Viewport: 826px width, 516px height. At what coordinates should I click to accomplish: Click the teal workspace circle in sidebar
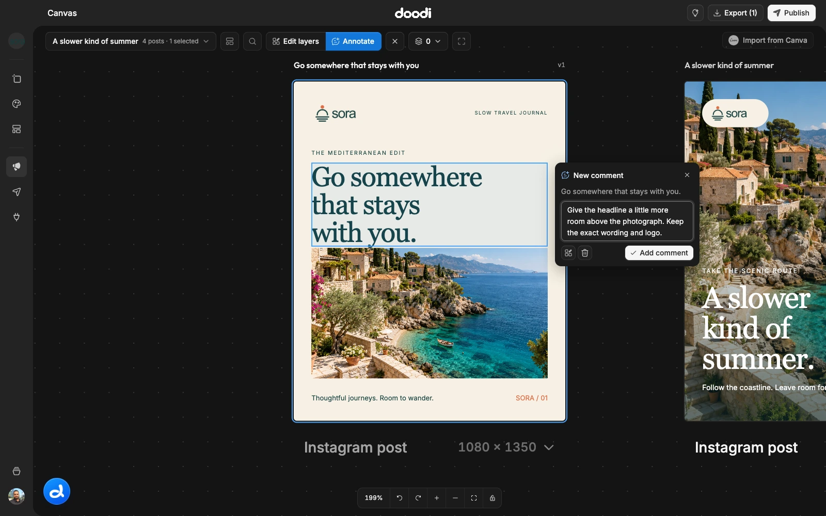17,40
